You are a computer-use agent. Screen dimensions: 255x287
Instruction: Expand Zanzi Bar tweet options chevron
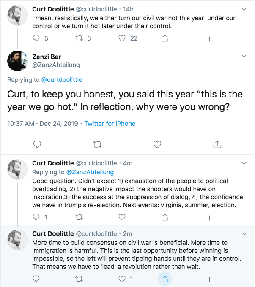pyautogui.click(x=244, y=56)
